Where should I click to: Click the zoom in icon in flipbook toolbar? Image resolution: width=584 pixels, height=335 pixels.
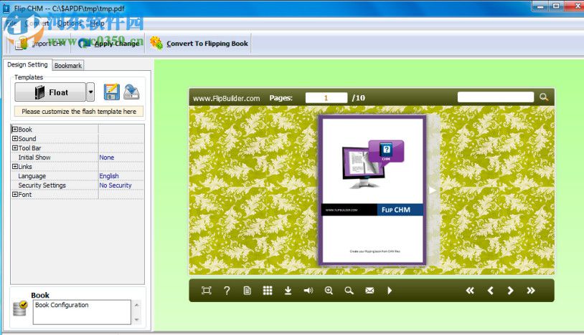coord(329,291)
